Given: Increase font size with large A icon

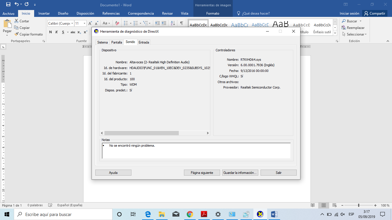Looking at the screenshot, I should click(90, 23).
